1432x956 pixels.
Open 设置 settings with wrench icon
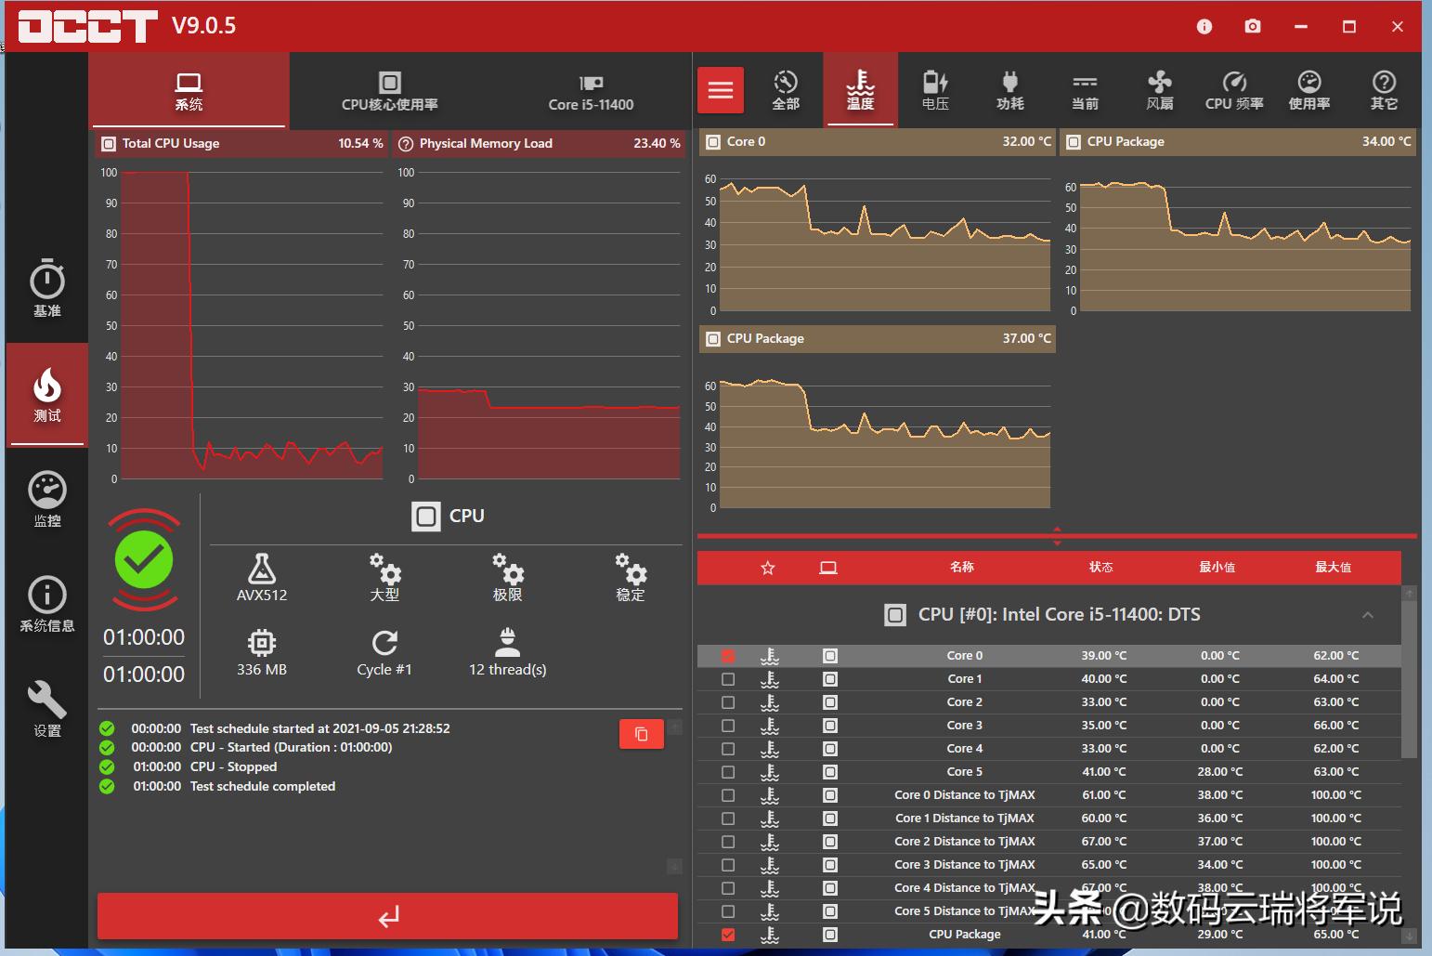[47, 709]
